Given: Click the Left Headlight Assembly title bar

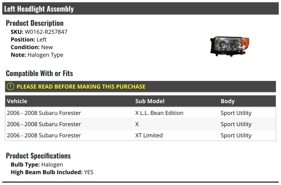Looking at the screenshot, I should tap(140, 8).
